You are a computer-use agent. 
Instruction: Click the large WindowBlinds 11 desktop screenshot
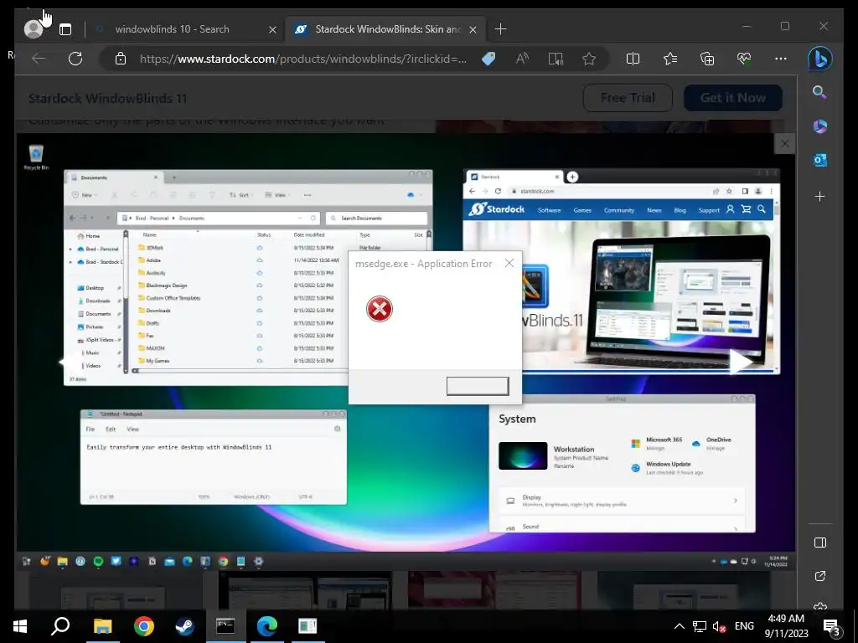406,351
